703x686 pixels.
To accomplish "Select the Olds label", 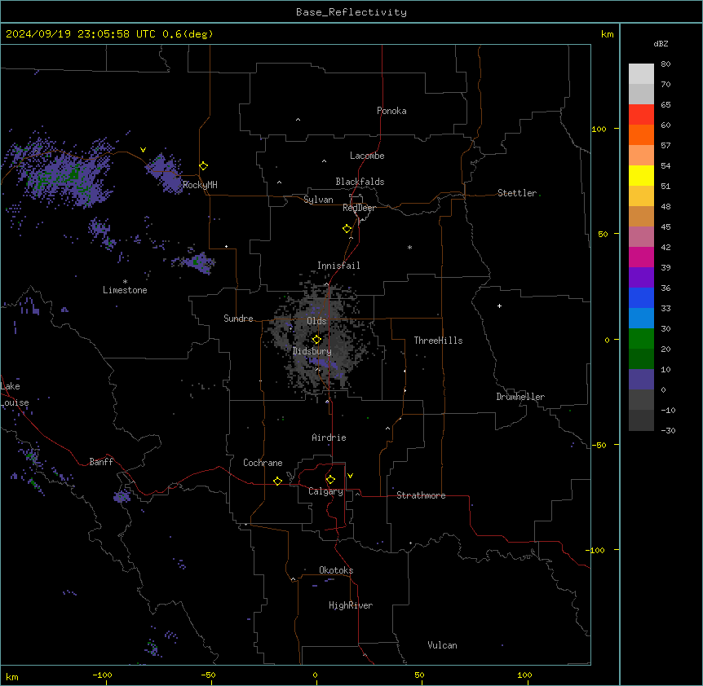I will (316, 321).
